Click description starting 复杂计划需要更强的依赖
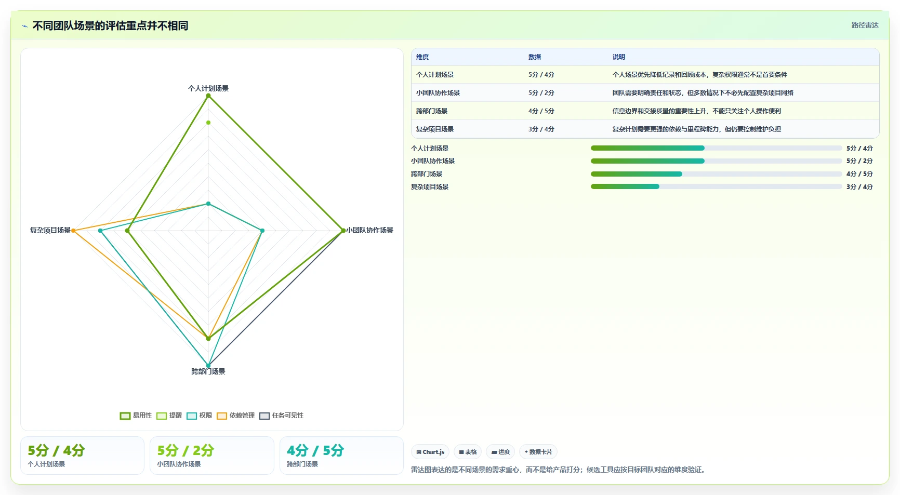The height and width of the screenshot is (495, 900). coord(696,129)
